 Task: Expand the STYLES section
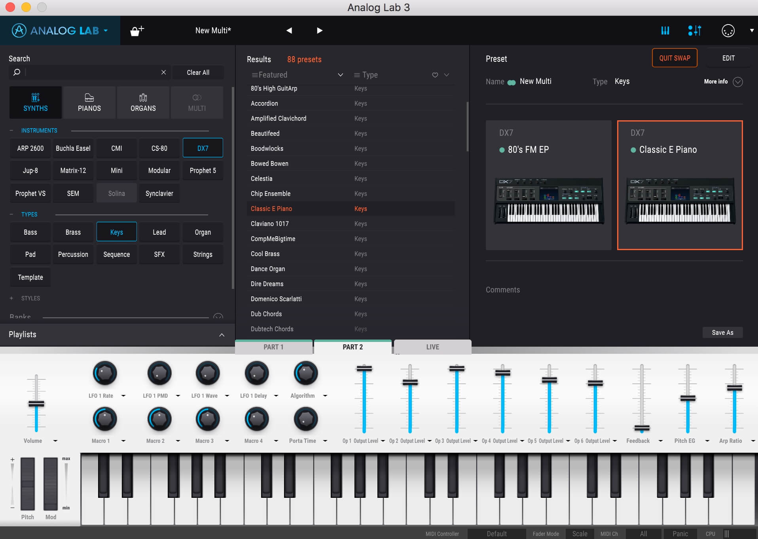tap(11, 298)
